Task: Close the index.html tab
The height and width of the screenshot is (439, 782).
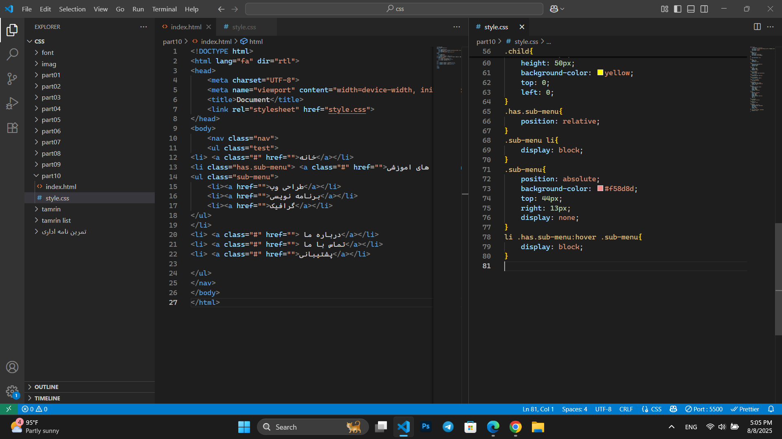Action: pos(209,27)
